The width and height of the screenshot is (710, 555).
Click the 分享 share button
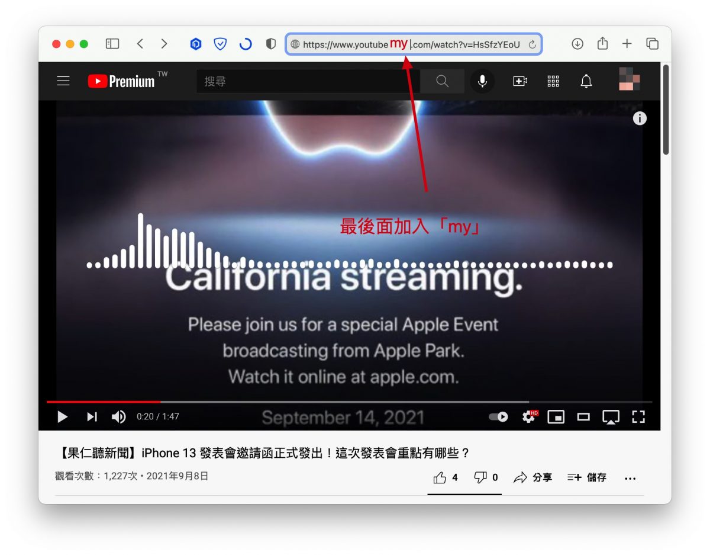[x=532, y=477]
